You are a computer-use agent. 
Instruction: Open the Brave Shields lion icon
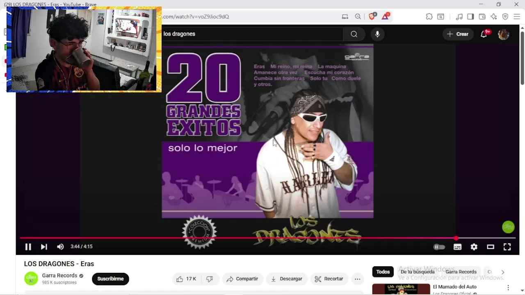pos(372,16)
